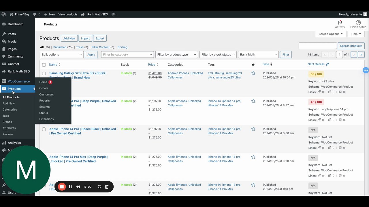This screenshot has width=369, height=207.
Task: Expand the Help panel
Action: [356, 34]
